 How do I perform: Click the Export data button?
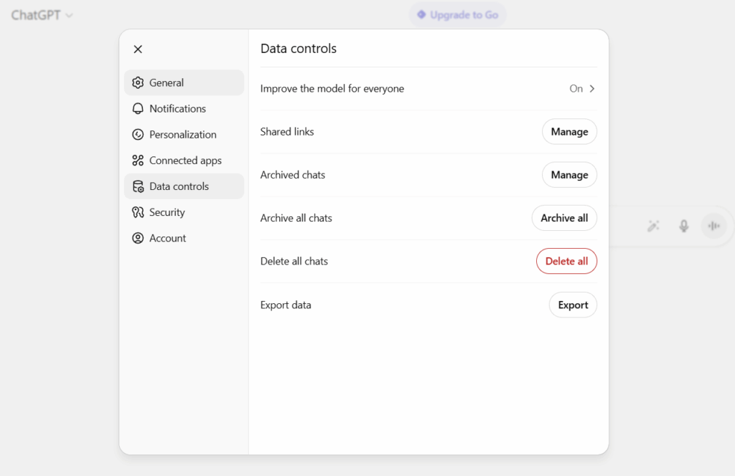[573, 305]
